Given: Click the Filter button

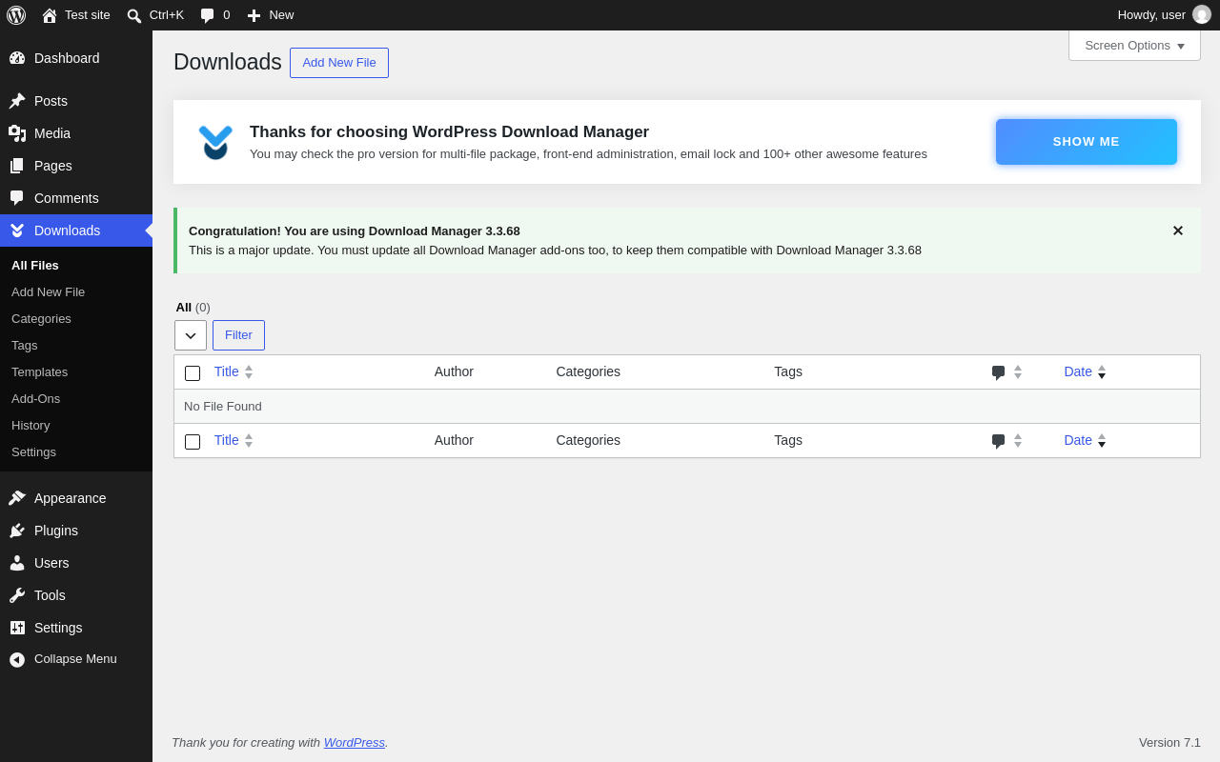Looking at the screenshot, I should 238,335.
